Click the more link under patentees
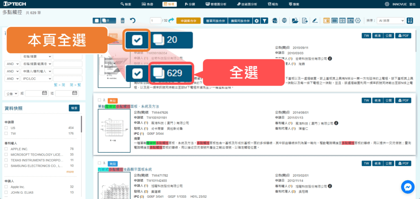Viewport: 420px width, 199px height. pyautogui.click(x=70, y=172)
